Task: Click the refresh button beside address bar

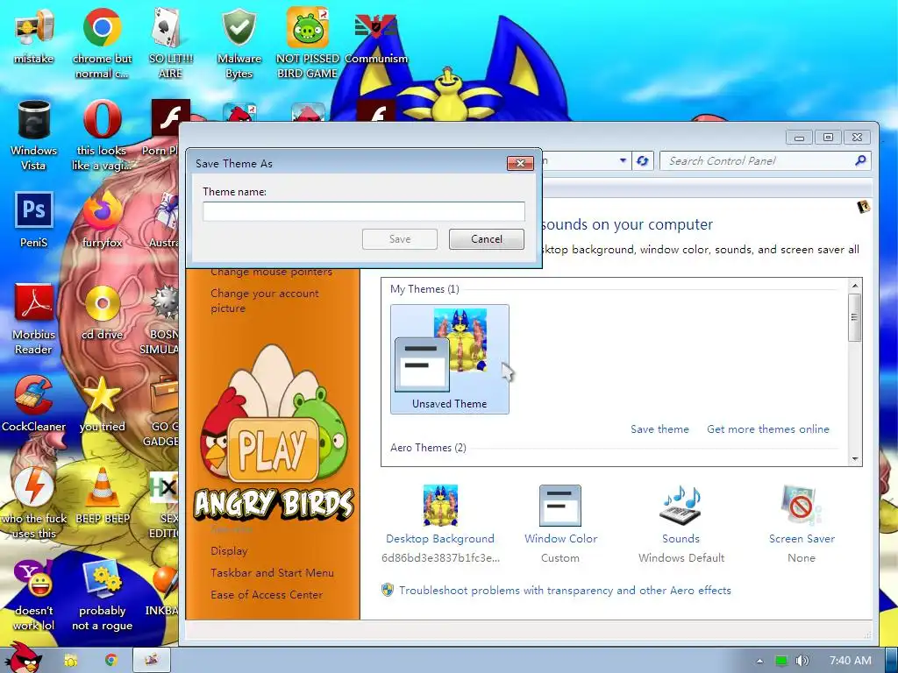Action: (x=643, y=161)
